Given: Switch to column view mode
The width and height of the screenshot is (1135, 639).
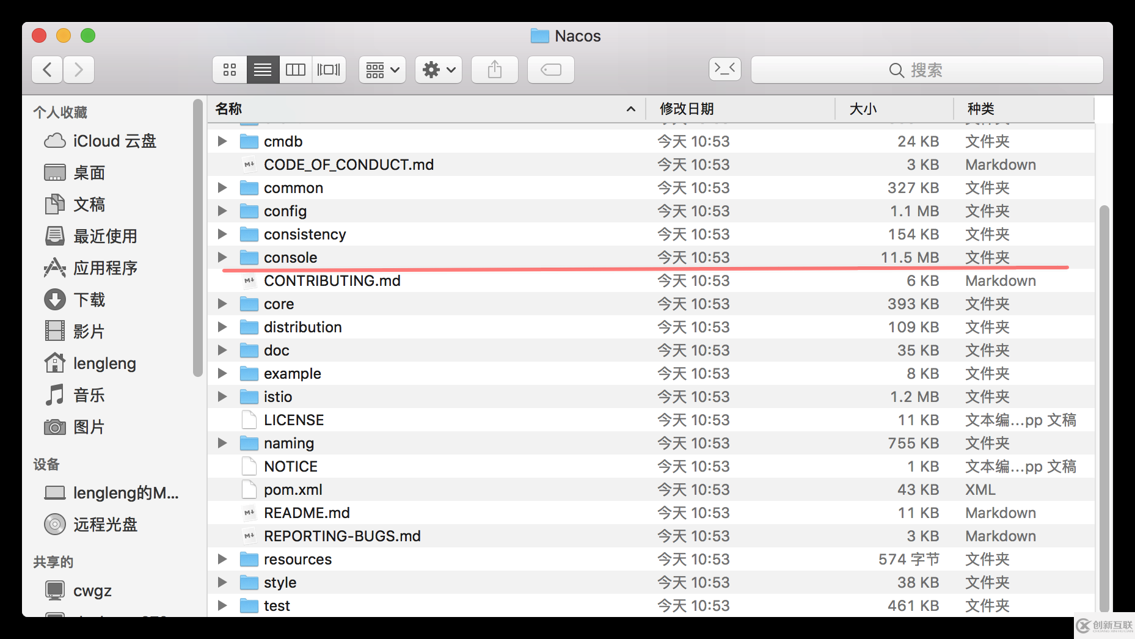Looking at the screenshot, I should tap(296, 70).
